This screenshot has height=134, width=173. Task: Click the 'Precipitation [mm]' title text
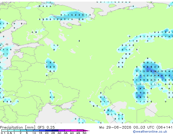pos(18,127)
